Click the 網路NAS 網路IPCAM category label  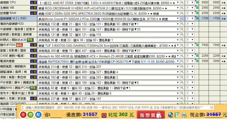click(15, 88)
